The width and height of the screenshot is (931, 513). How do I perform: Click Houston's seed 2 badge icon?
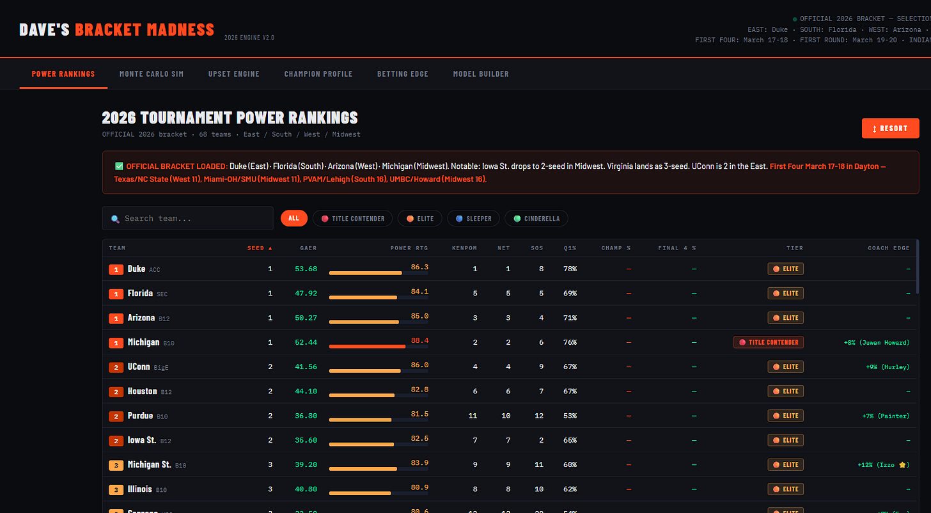click(116, 391)
